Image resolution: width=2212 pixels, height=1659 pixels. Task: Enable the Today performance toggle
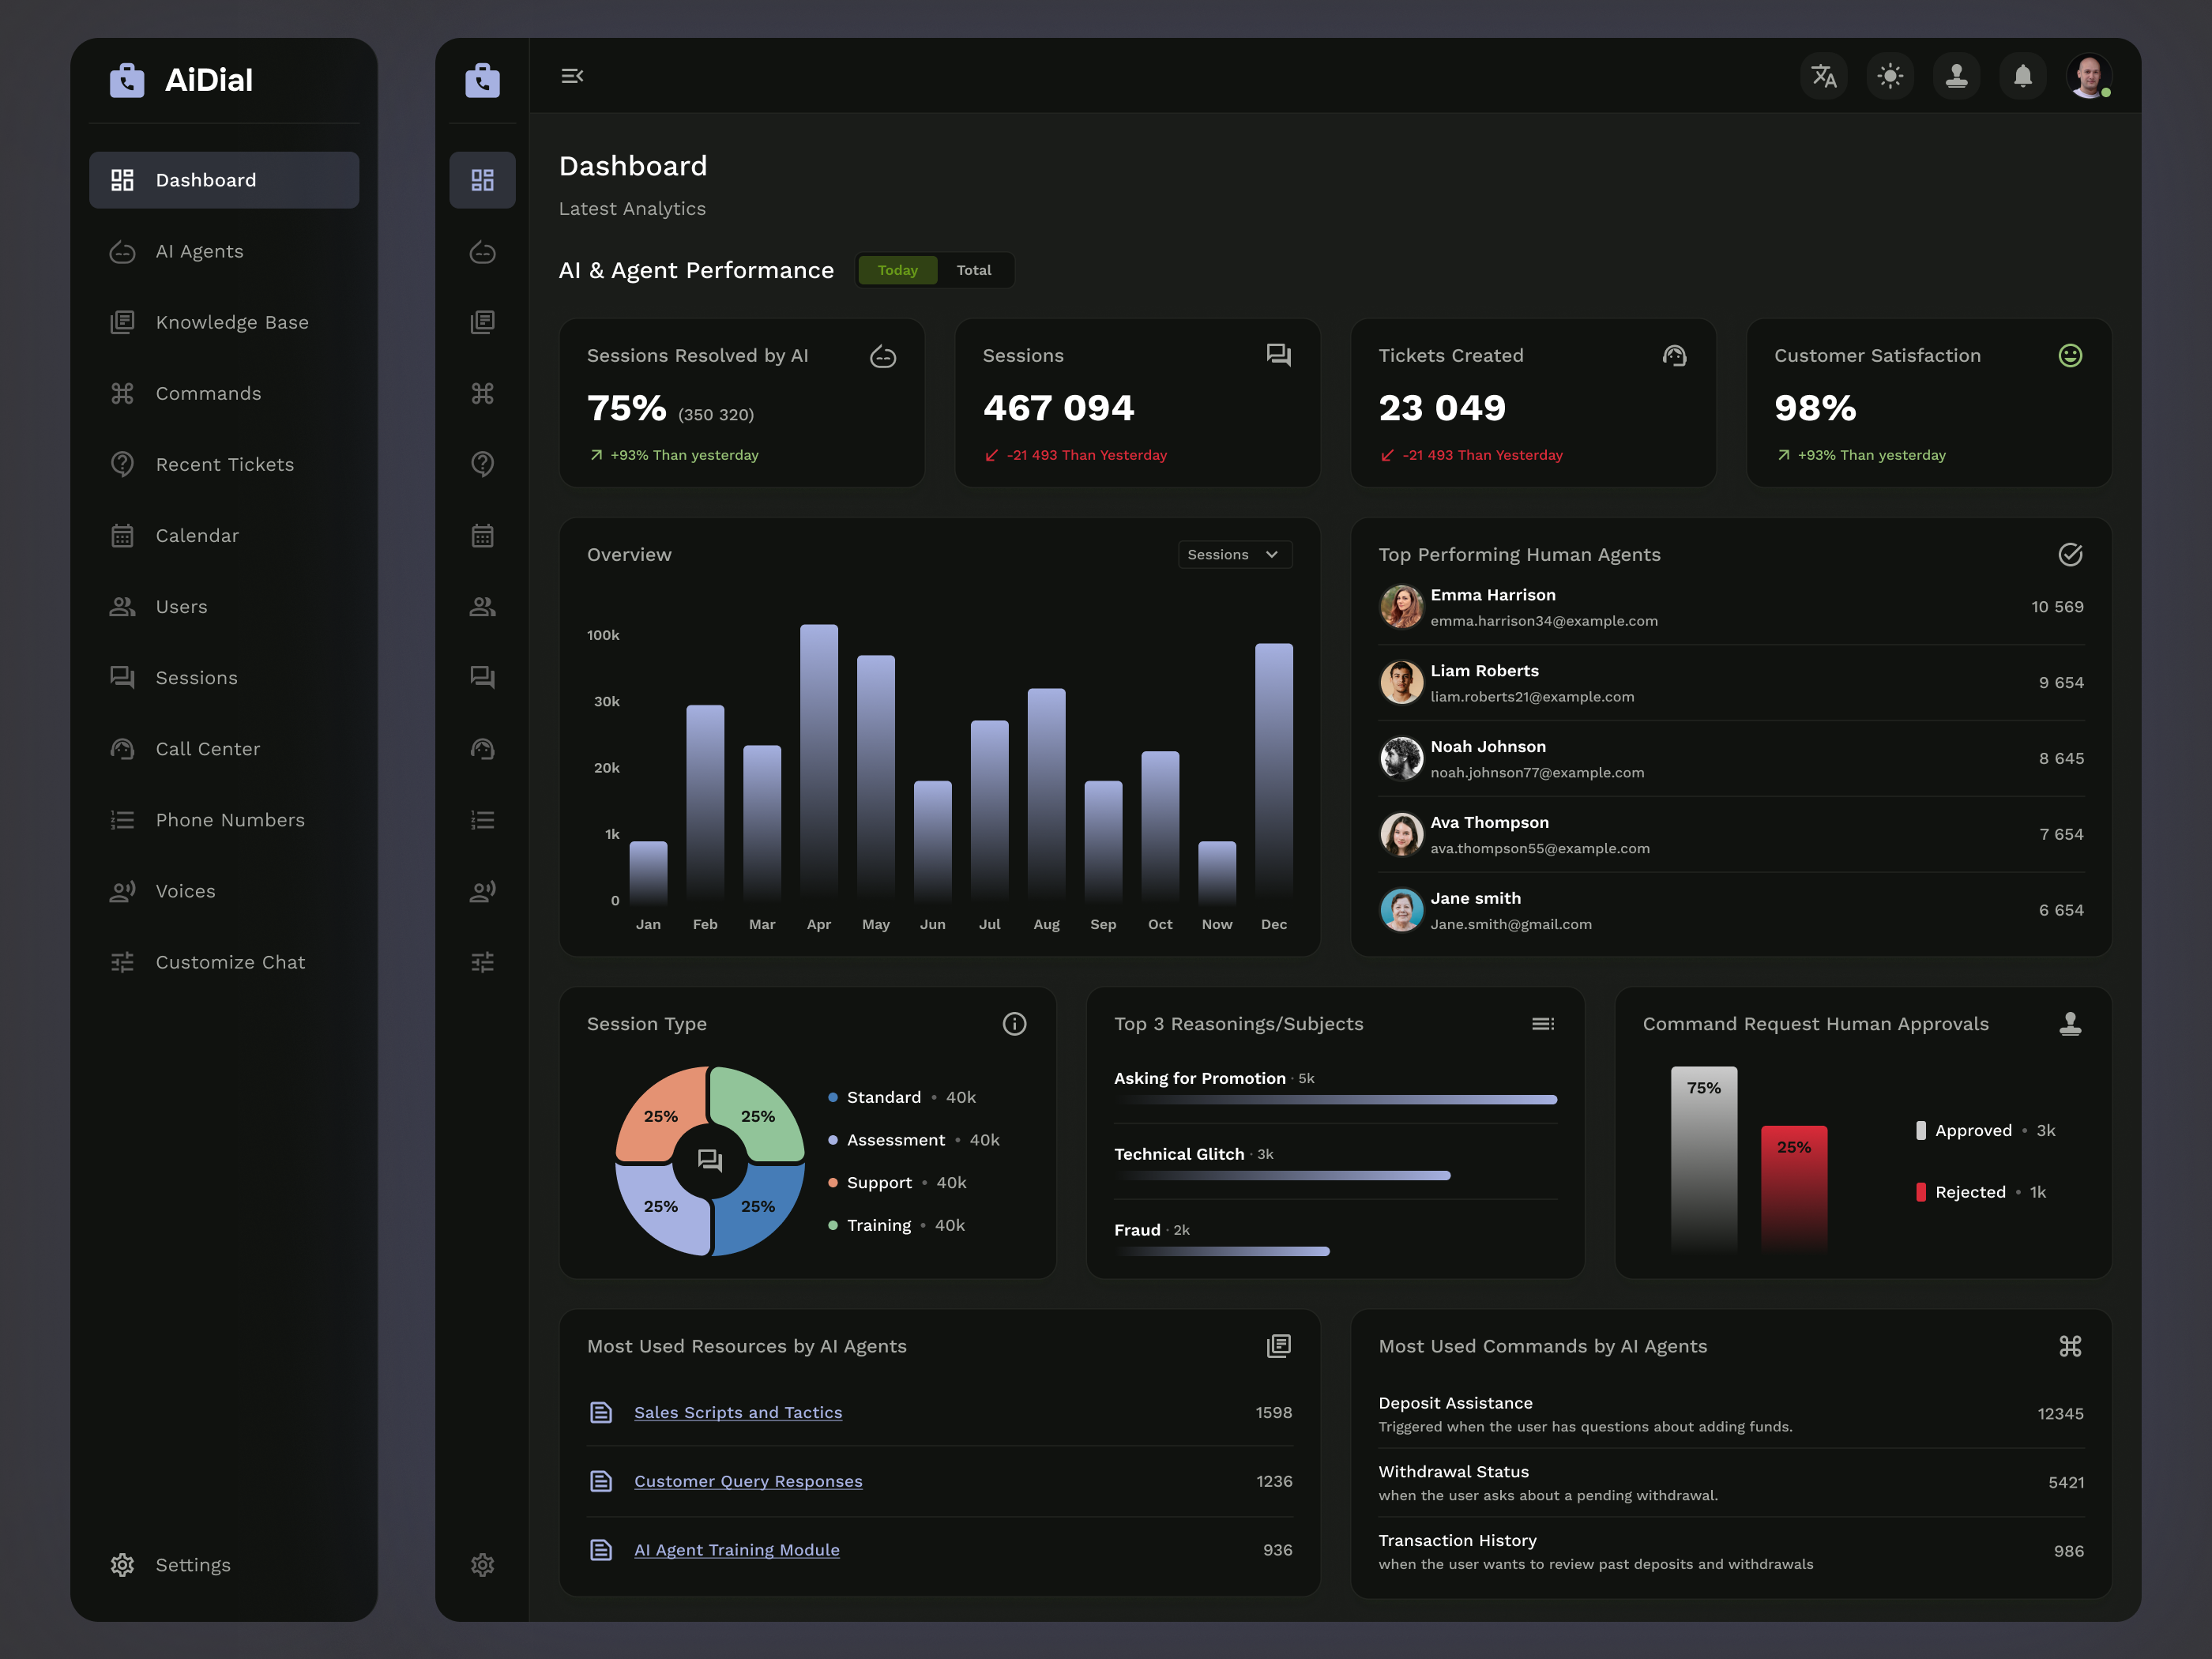(x=897, y=270)
